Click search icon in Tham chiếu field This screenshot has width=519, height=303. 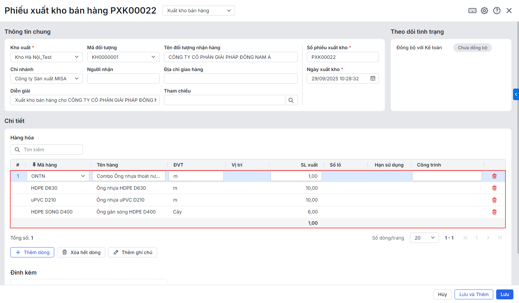291,100
